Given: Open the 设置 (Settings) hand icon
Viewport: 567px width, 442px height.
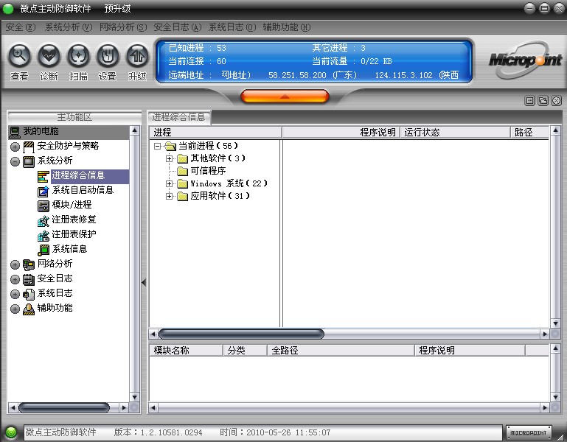Looking at the screenshot, I should click(x=108, y=57).
